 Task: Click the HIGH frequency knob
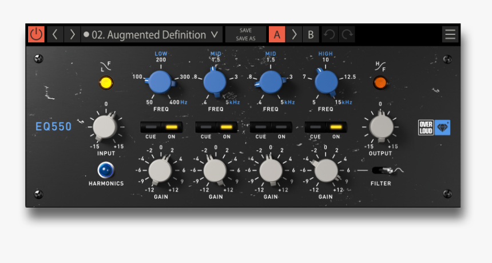click(x=326, y=82)
